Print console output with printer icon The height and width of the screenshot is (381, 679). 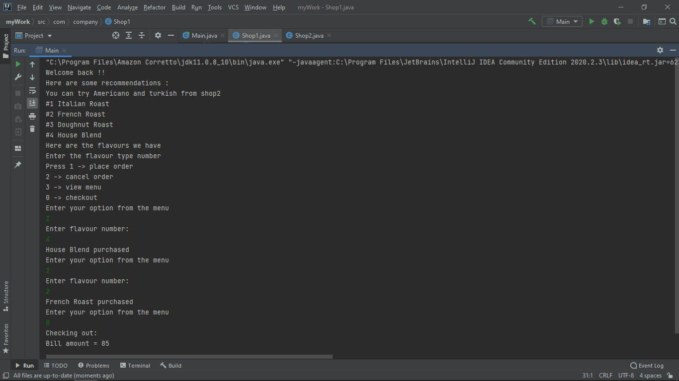32,116
